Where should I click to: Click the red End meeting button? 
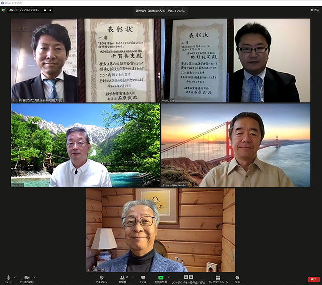[313, 279]
